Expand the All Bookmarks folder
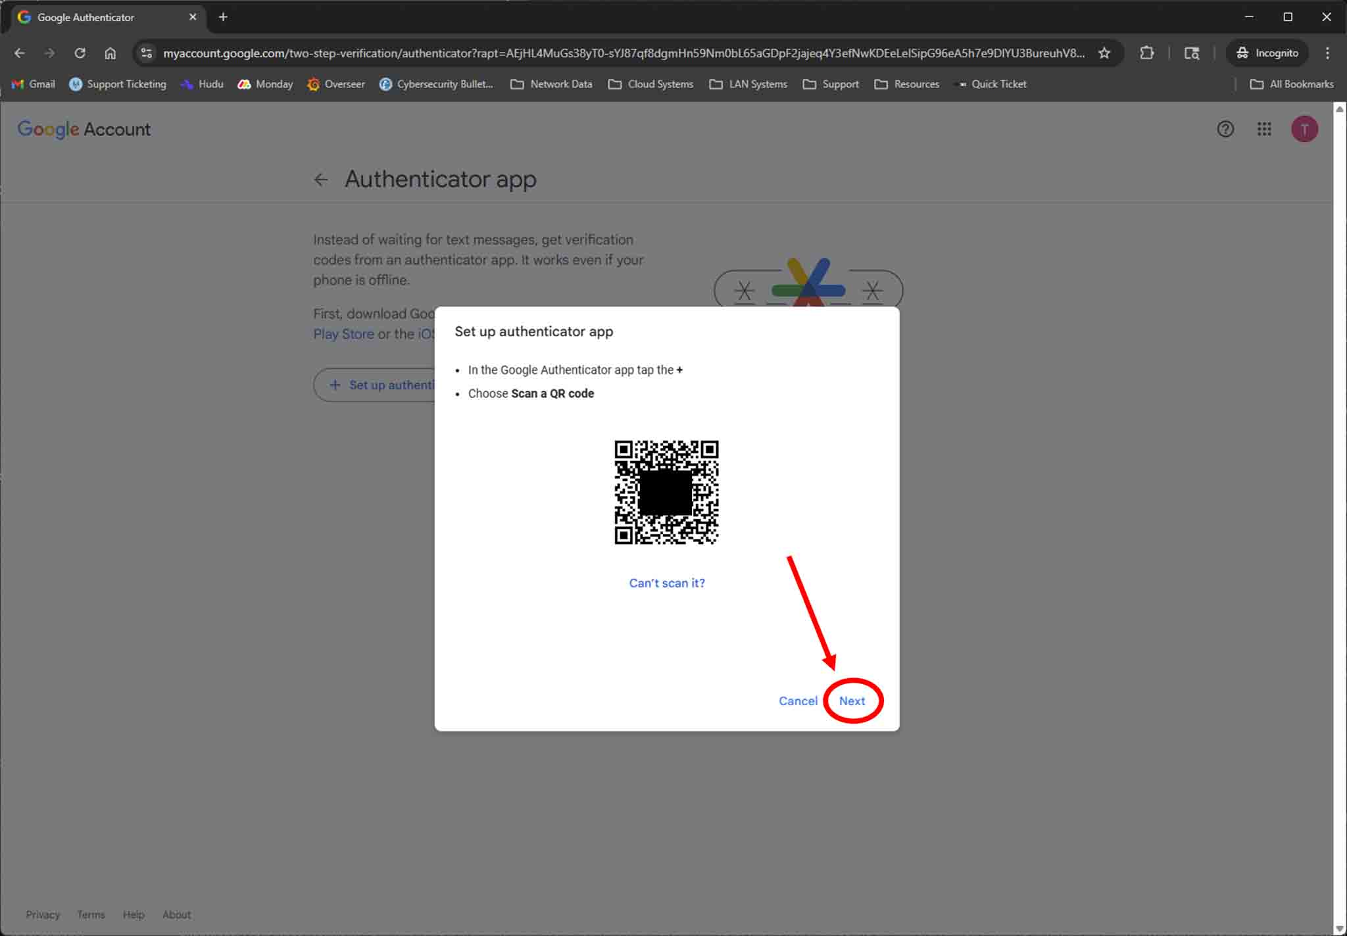 click(1292, 84)
